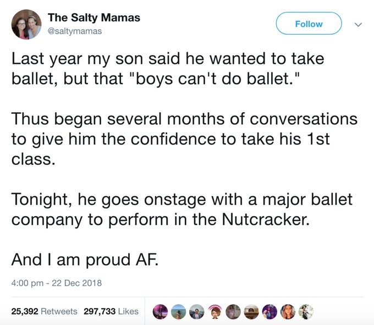This screenshot has height=325, width=374.
Task: Open liker avatar with faded mirror selfie
Action: click(x=233, y=312)
